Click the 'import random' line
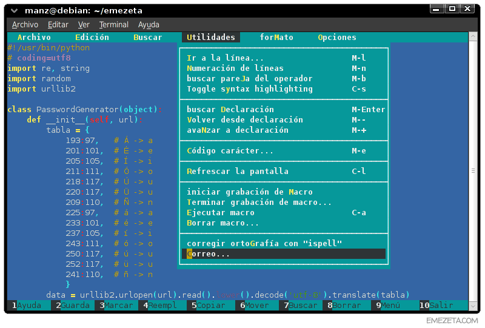Viewport: 485px width, 328px height. coord(39,79)
